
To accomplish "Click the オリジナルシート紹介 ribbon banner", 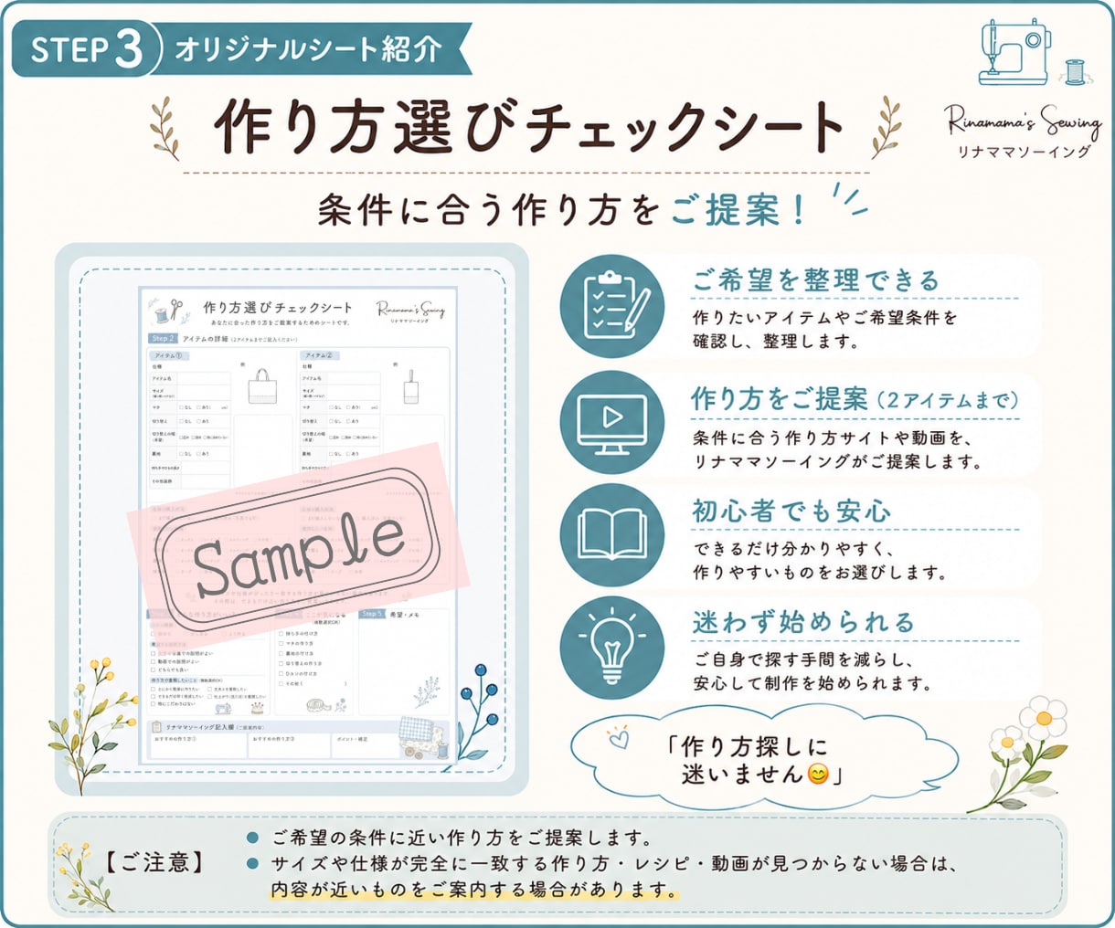I will click(x=311, y=48).
